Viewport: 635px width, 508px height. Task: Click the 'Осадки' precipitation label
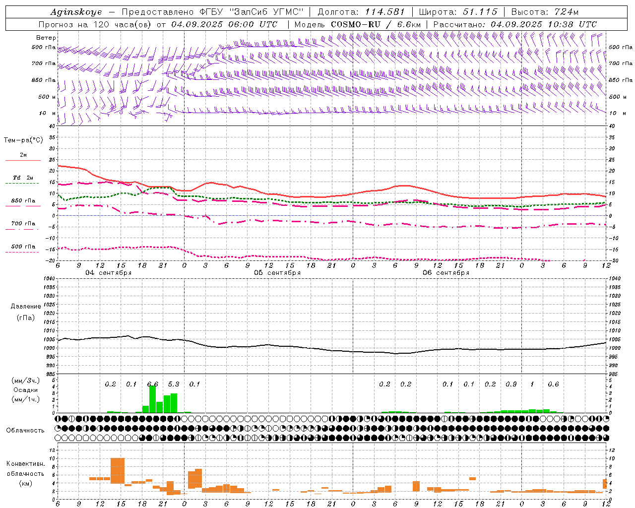pyautogui.click(x=26, y=390)
